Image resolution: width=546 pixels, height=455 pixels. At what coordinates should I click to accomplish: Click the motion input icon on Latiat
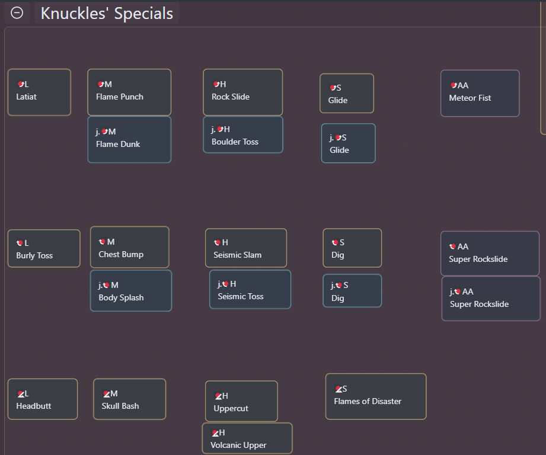21,84
